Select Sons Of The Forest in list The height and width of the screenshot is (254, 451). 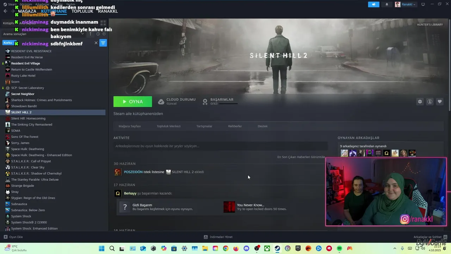25,137
